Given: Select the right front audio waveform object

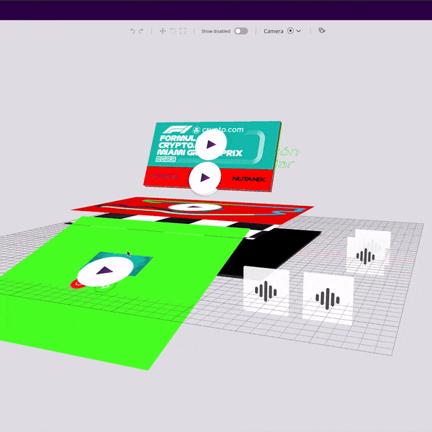Looking at the screenshot, I should [x=328, y=299].
